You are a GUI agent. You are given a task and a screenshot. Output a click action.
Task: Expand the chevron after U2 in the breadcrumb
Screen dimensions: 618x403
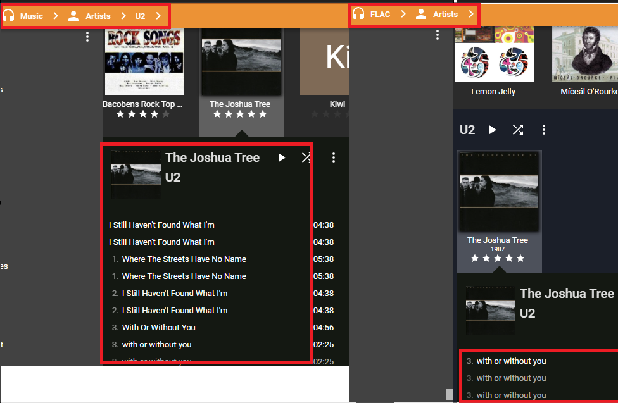point(158,16)
